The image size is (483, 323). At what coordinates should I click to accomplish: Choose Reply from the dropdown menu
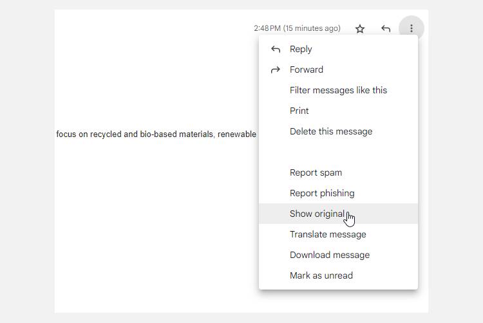pos(301,49)
